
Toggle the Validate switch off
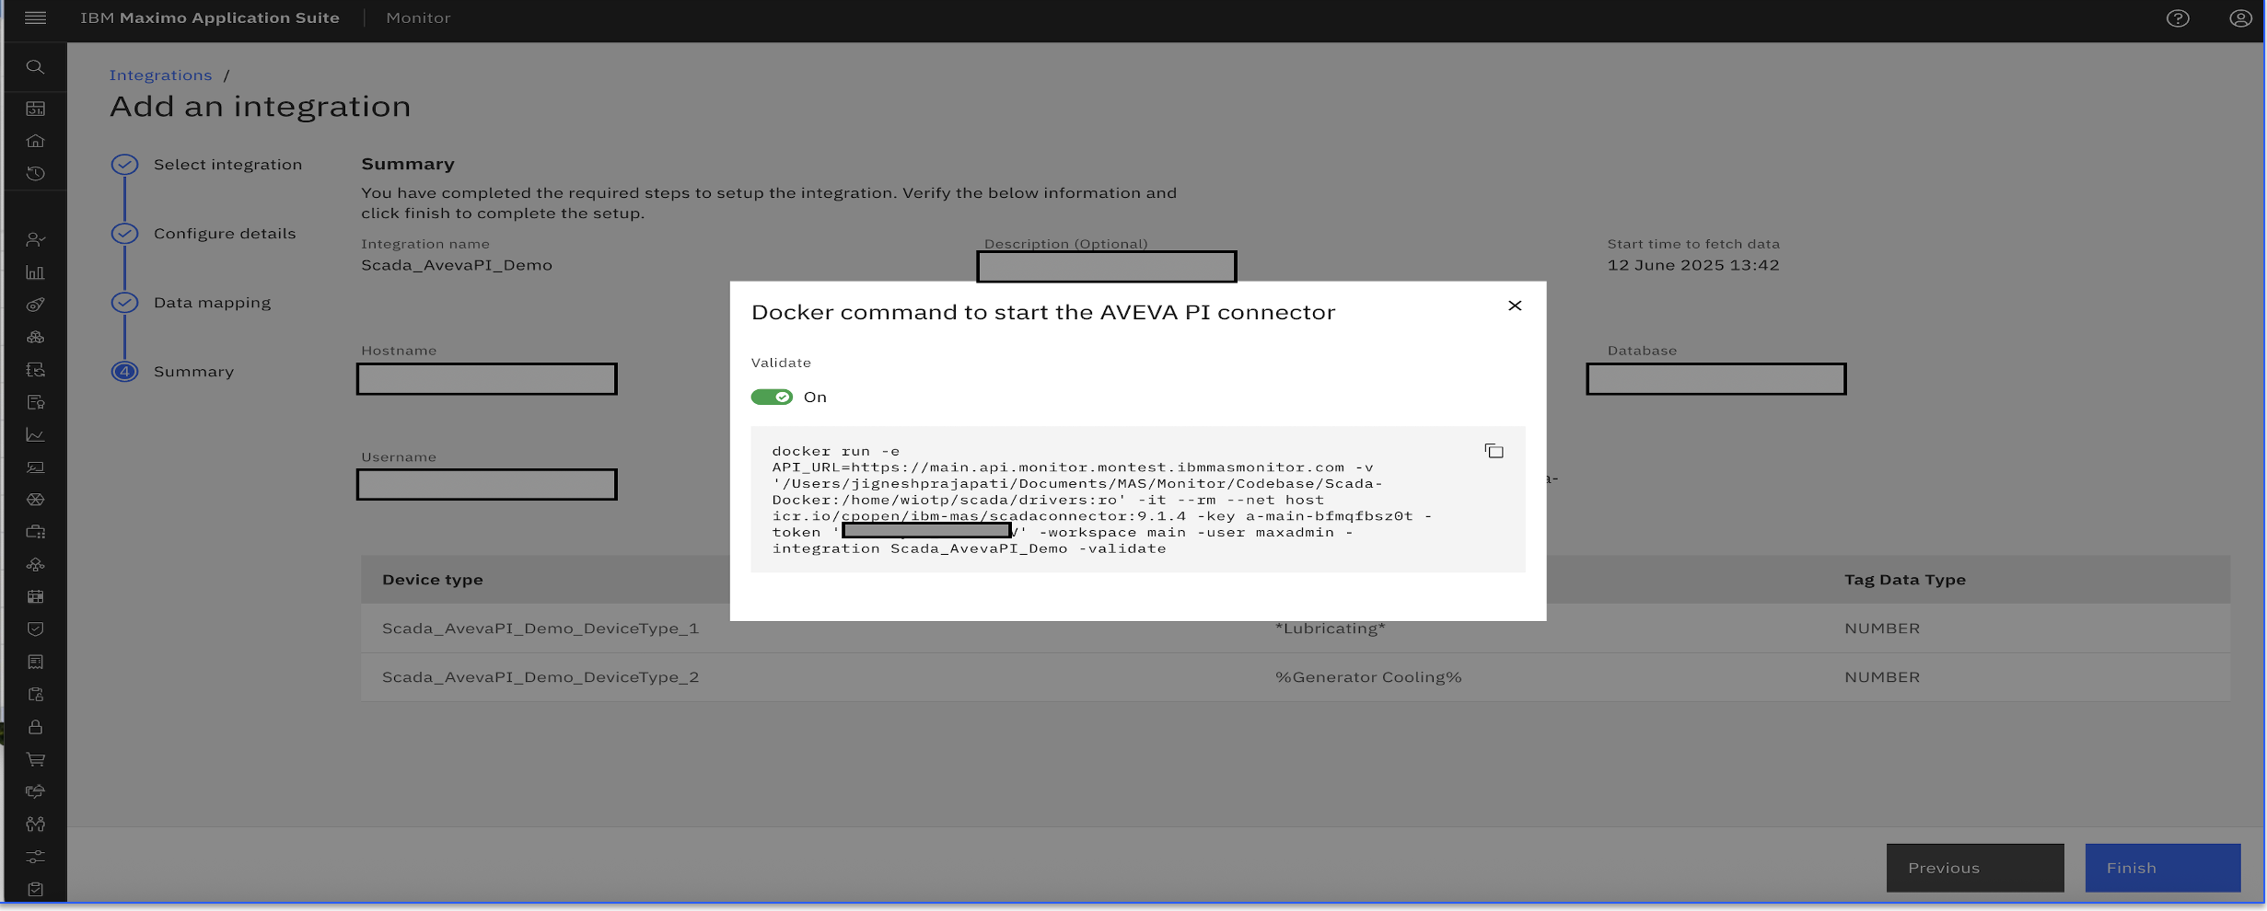tap(772, 397)
